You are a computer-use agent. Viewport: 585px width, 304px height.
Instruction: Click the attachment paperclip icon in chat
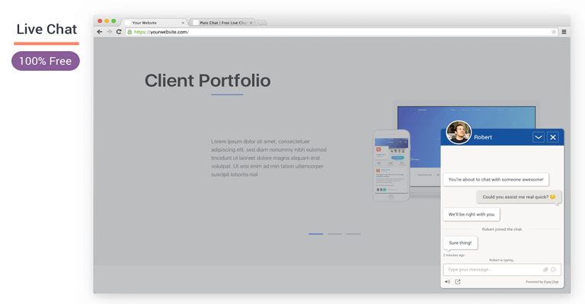click(545, 269)
